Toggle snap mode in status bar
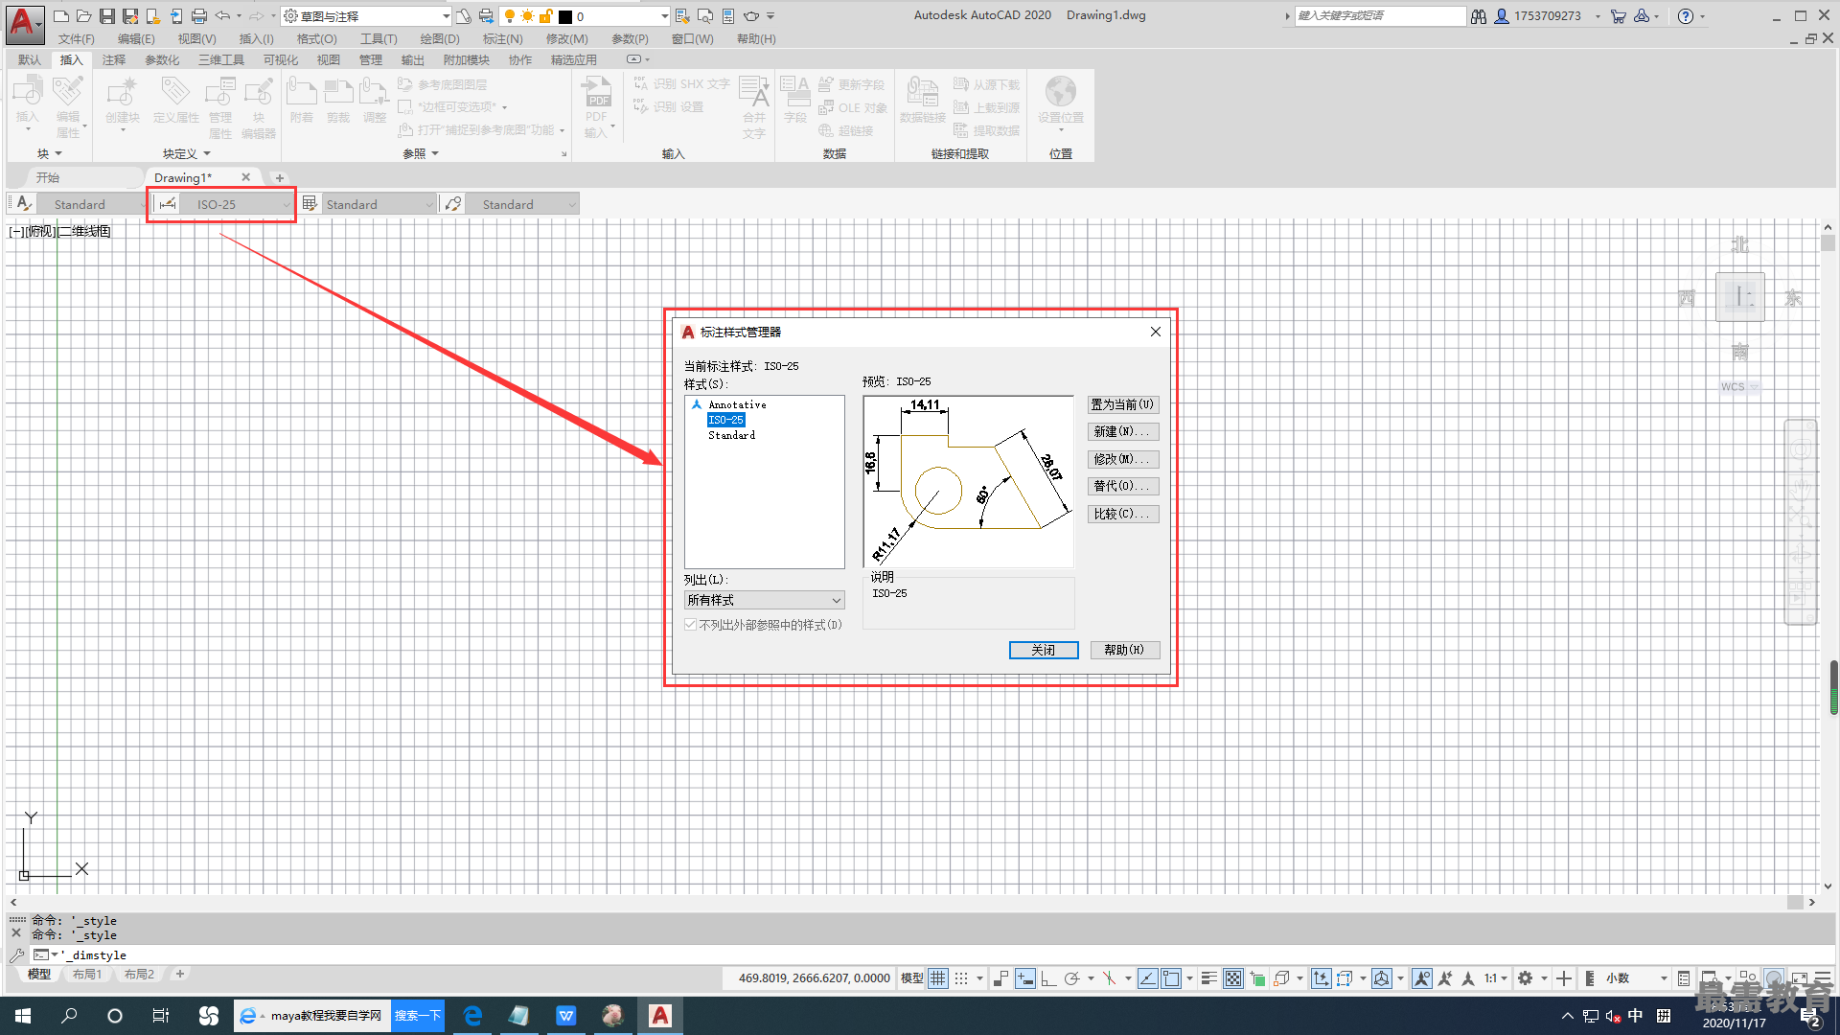The width and height of the screenshot is (1840, 1035). coord(961,978)
